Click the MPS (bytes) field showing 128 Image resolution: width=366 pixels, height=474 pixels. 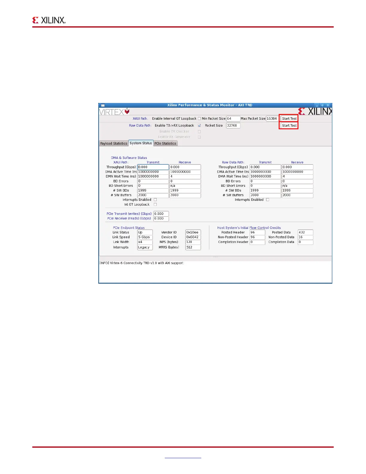[x=193, y=242]
